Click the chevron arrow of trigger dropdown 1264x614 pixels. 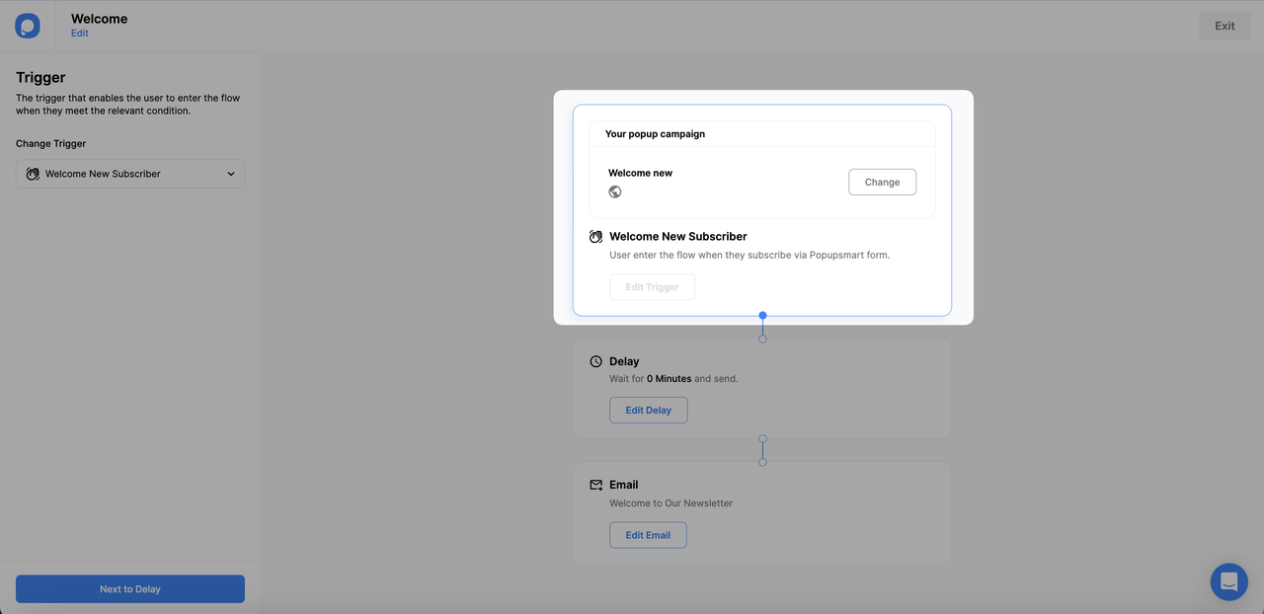[x=231, y=174]
